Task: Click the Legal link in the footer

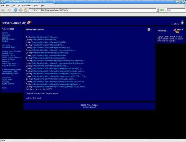Action: pyautogui.click(x=94, y=107)
